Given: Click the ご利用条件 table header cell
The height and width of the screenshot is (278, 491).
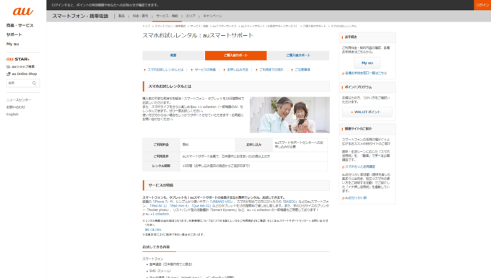Looking at the screenshot, I should (161, 156).
